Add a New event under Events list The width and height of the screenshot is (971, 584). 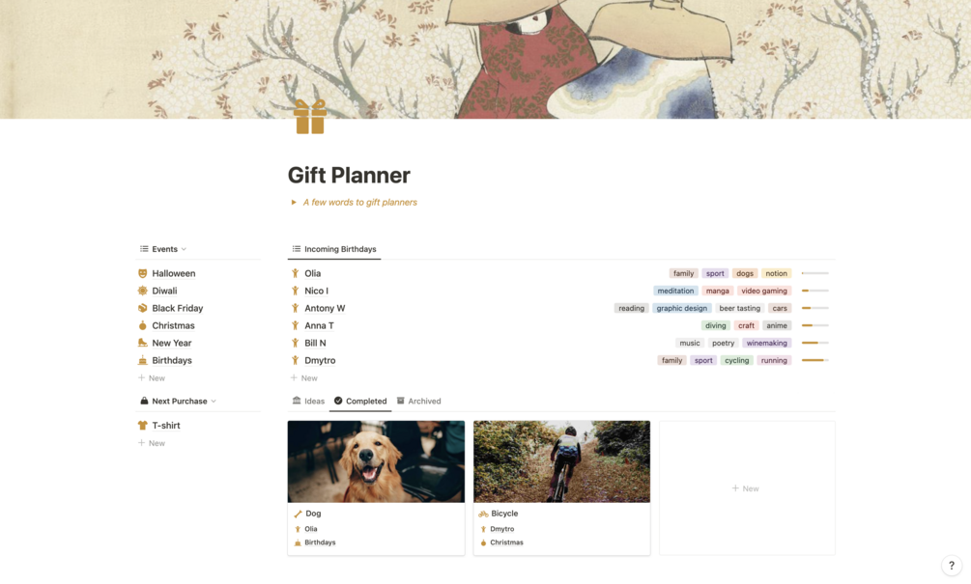(152, 378)
